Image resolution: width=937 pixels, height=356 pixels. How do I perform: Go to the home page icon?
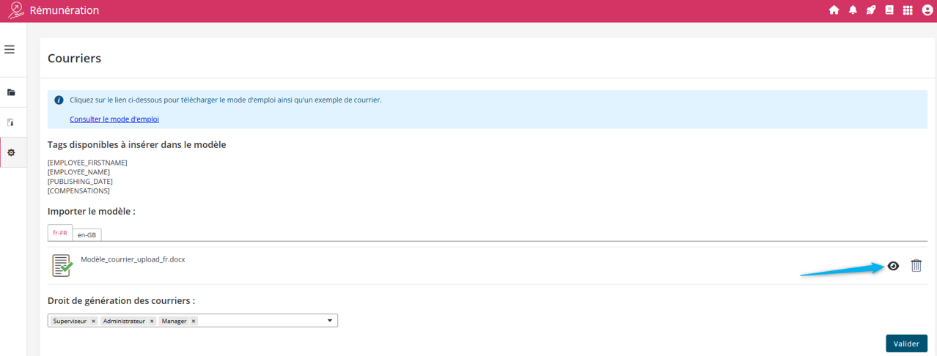point(834,10)
